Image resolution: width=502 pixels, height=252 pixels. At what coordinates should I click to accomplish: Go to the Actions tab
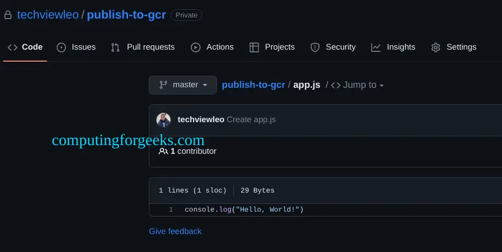coord(212,47)
